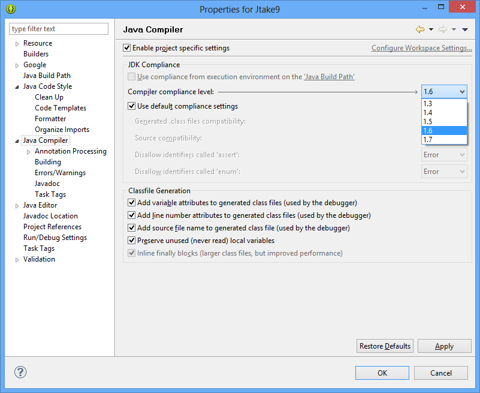Select Java Build Path in tree
The image size is (480, 393).
coord(47,76)
